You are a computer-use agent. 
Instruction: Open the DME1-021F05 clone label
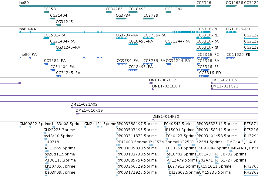[224, 80]
